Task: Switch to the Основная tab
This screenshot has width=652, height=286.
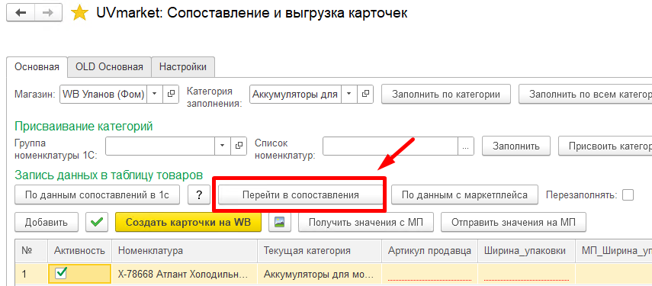Action: pyautogui.click(x=37, y=67)
